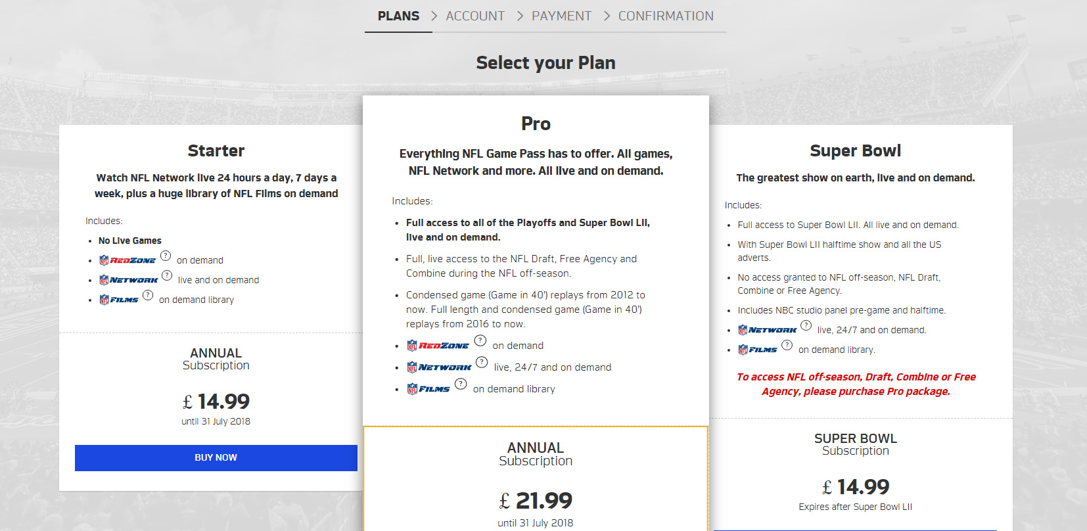The height and width of the screenshot is (531, 1087).
Task: Open help icon beside Super Bowl Network
Action: pyautogui.click(x=806, y=325)
